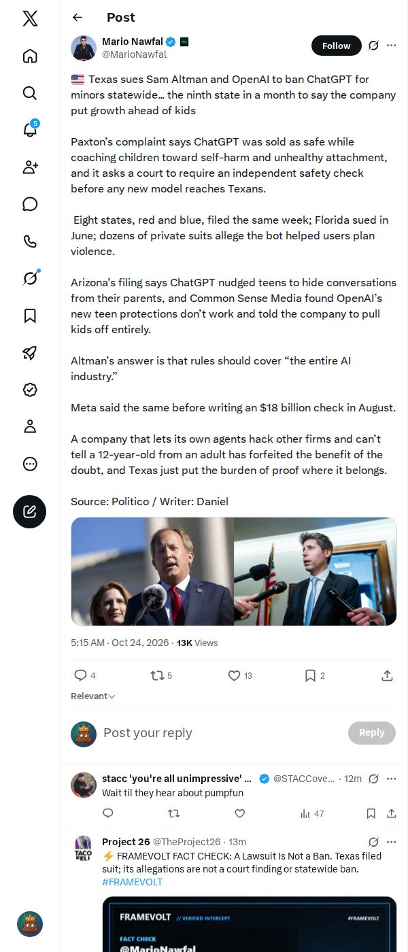The height and width of the screenshot is (952, 408).
Task: Open More menu in sidebar
Action: click(30, 464)
